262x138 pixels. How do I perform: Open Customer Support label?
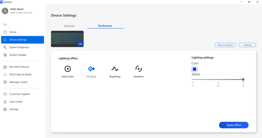20,94
